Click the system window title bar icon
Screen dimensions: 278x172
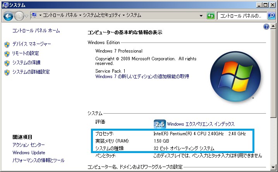click(x=5, y=5)
